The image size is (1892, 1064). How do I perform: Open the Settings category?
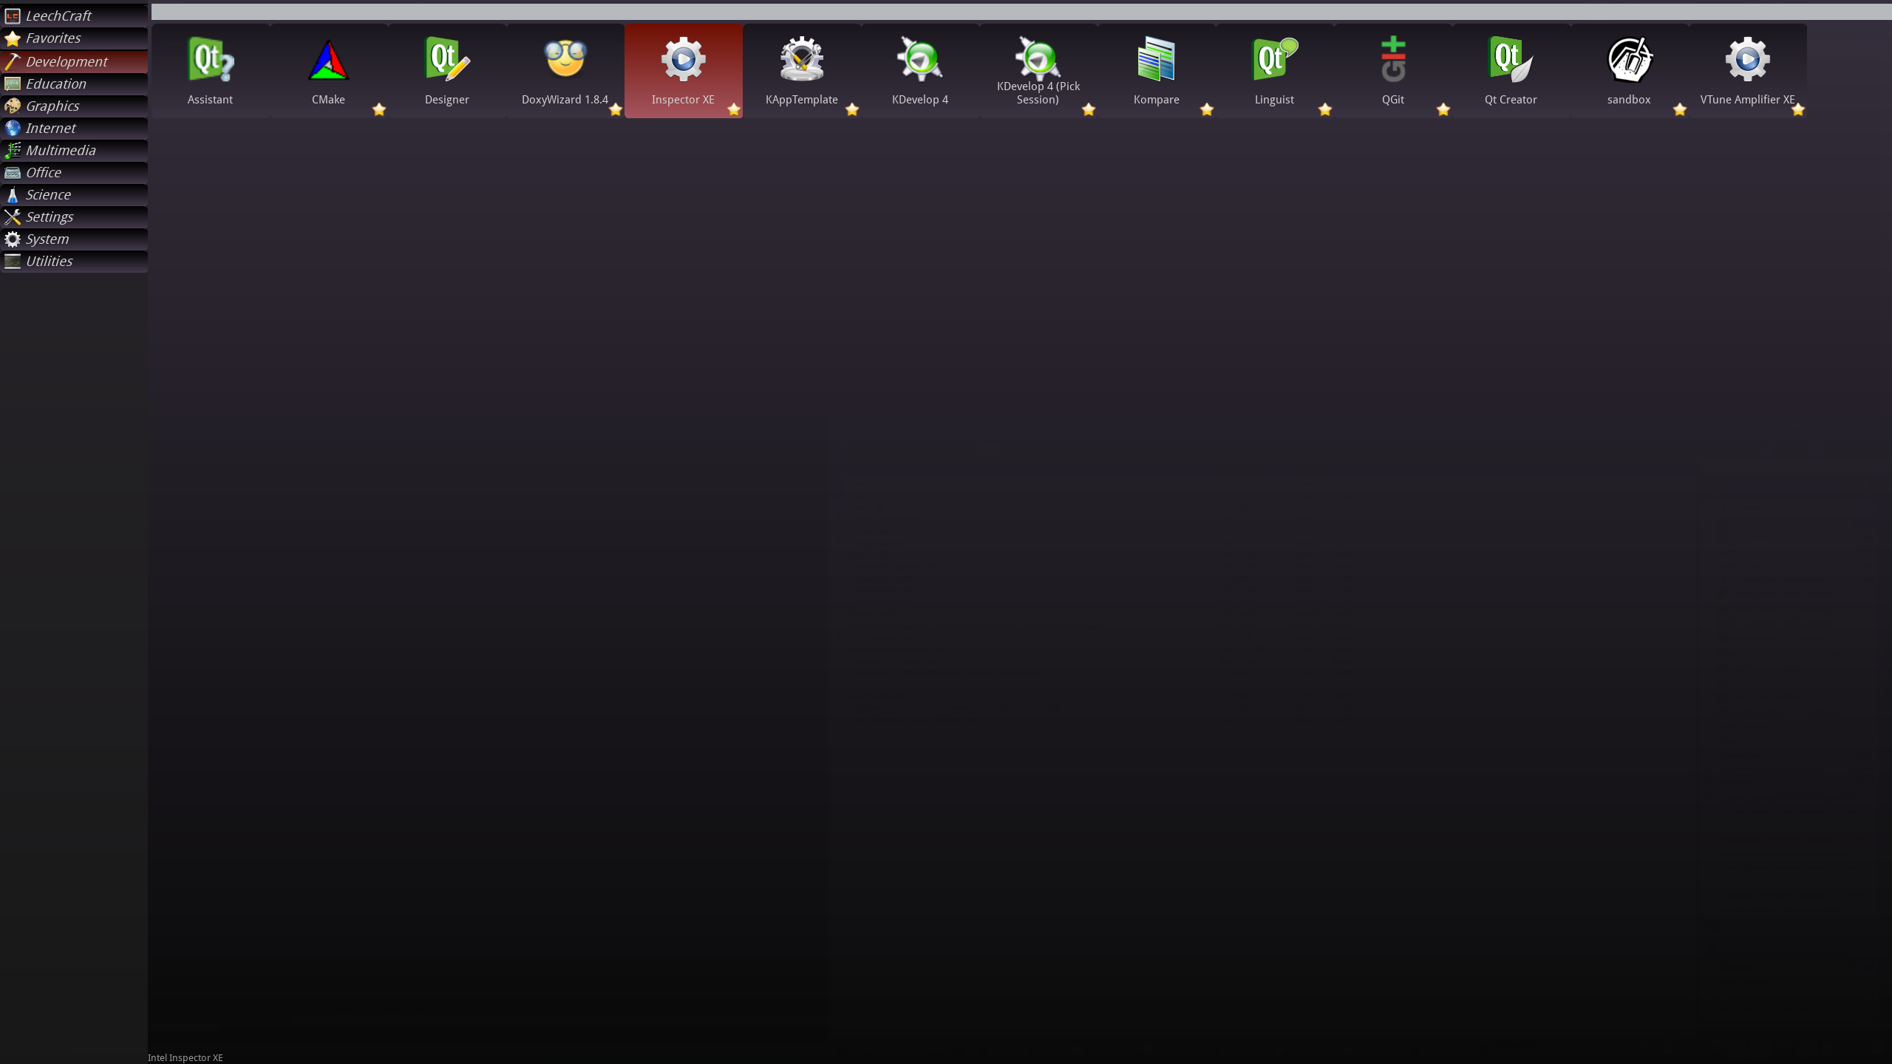(x=74, y=216)
